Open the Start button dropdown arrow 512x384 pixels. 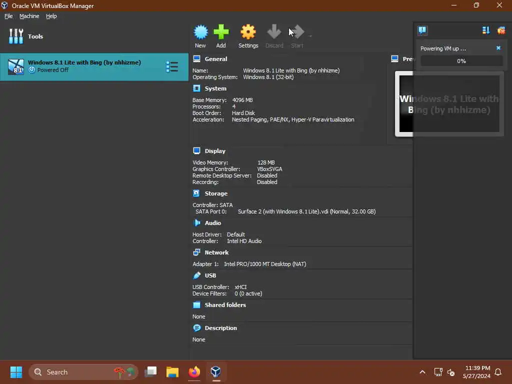[310, 36]
